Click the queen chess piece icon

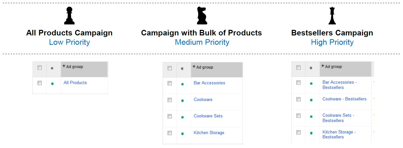click(332, 15)
